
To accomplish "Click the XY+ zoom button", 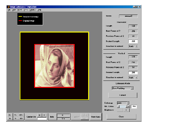I will pos(21,115).
